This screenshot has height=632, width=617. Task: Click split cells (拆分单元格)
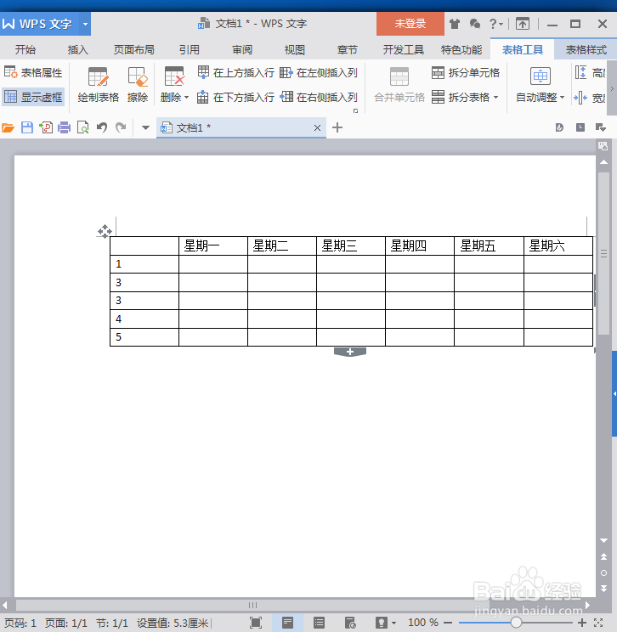point(466,73)
